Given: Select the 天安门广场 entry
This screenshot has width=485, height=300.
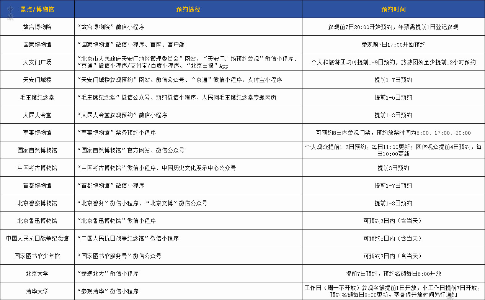Looking at the screenshot, I should coord(37,62).
